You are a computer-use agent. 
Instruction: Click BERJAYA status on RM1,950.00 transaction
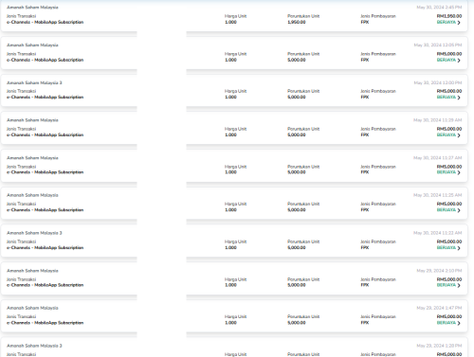click(447, 22)
